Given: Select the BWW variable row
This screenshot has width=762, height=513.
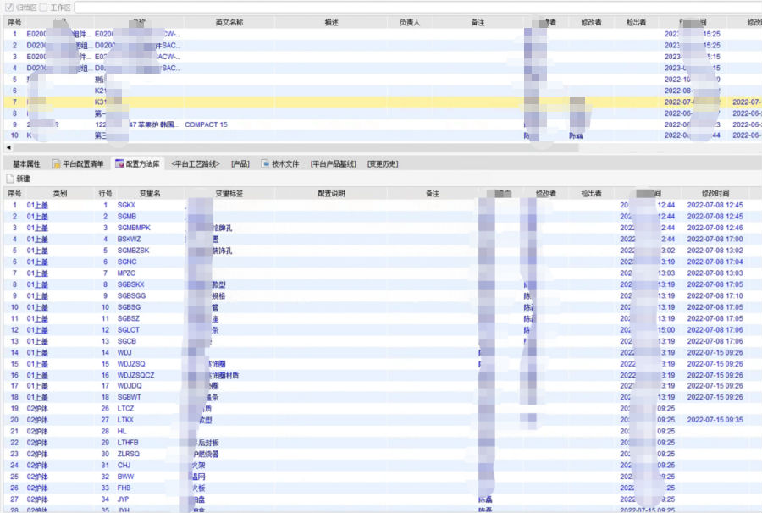Looking at the screenshot, I should click(x=383, y=477).
